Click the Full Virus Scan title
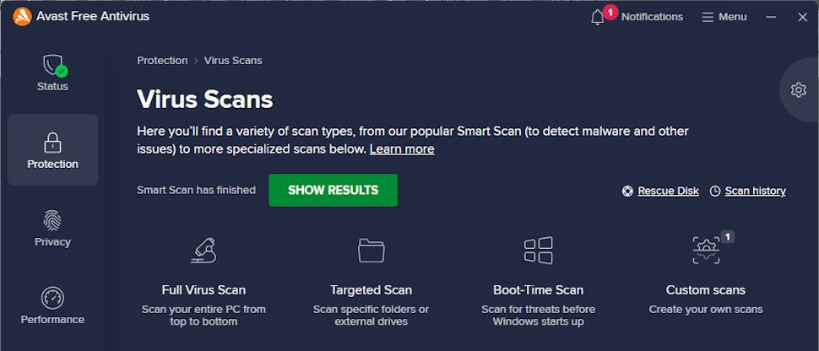Viewport: 819px width, 351px height. pyautogui.click(x=203, y=289)
